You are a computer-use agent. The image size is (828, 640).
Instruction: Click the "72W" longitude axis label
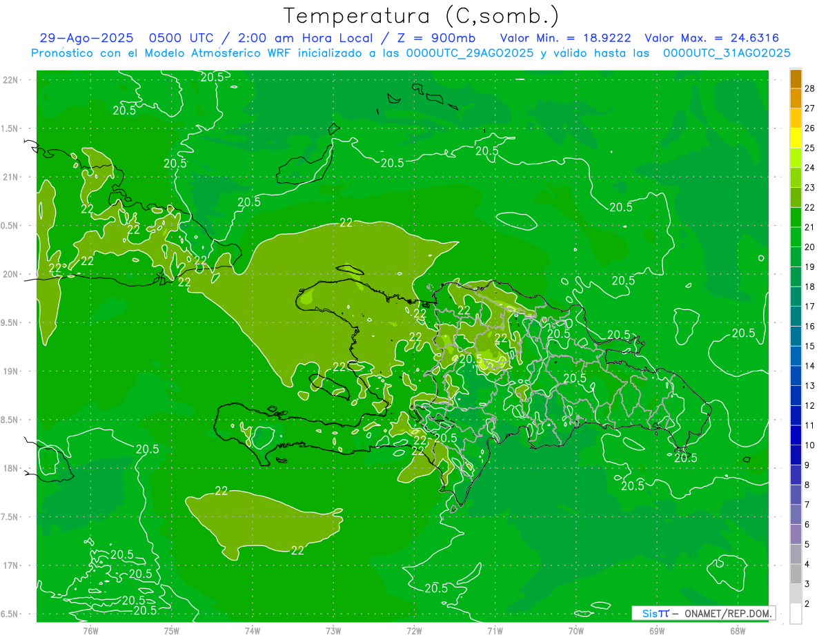point(415,631)
